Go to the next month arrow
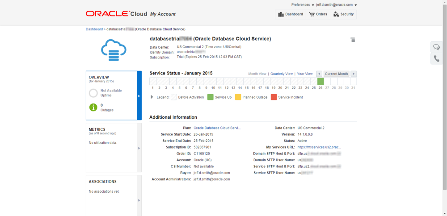447x216 pixels. [x=354, y=74]
